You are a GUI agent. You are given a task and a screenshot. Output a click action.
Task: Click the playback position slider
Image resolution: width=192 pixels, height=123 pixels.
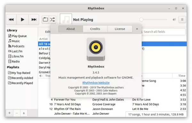pos(153,20)
